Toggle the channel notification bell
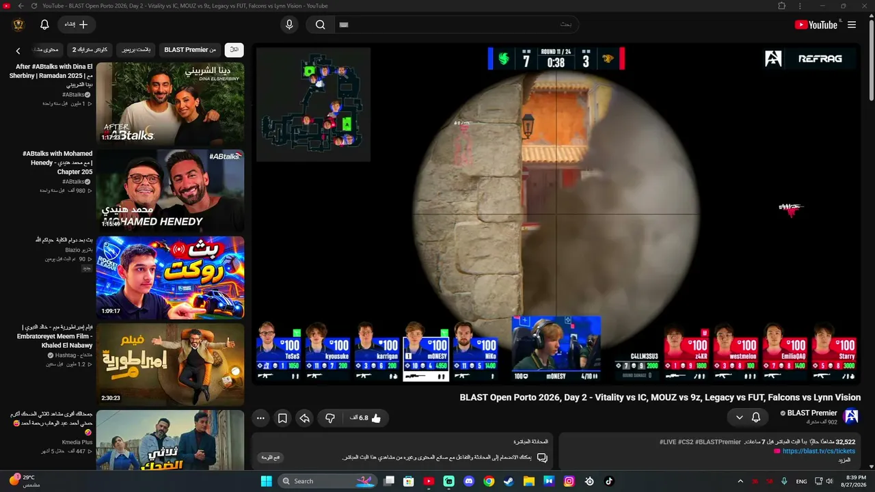This screenshot has height=492, width=875. tap(756, 417)
